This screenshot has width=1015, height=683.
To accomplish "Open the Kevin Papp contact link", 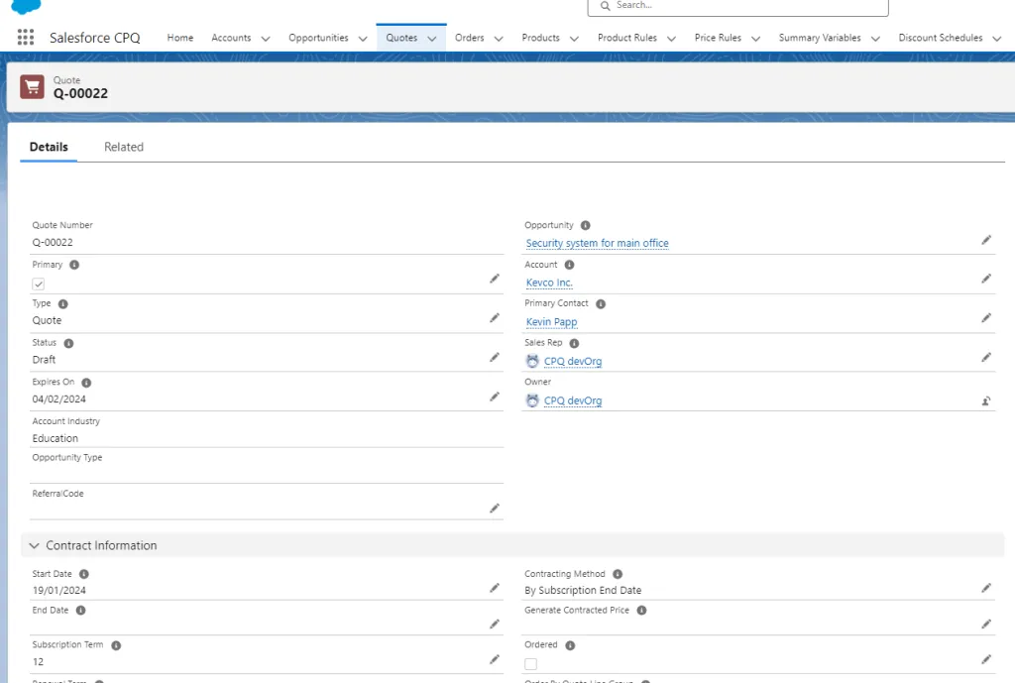I will click(551, 322).
